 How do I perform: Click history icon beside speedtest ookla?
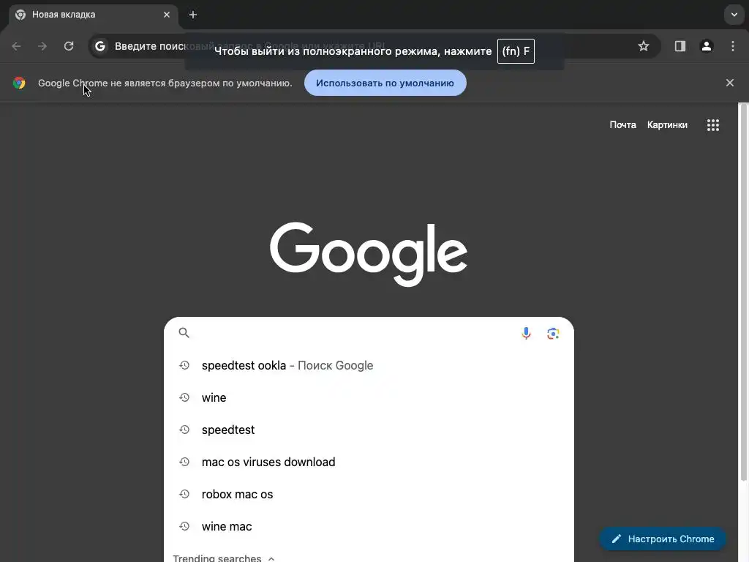pyautogui.click(x=184, y=365)
